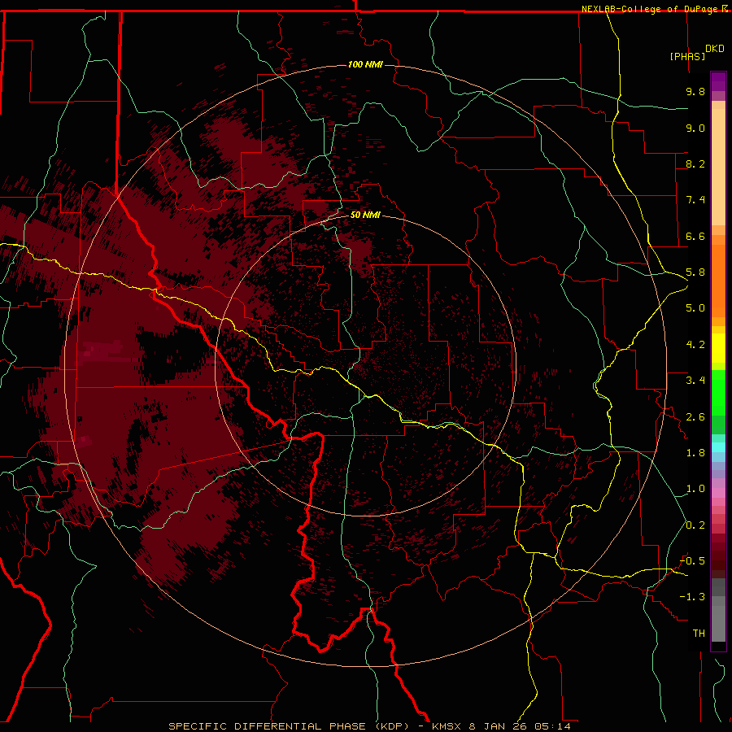Click the pink segment of the color bar

718,493
